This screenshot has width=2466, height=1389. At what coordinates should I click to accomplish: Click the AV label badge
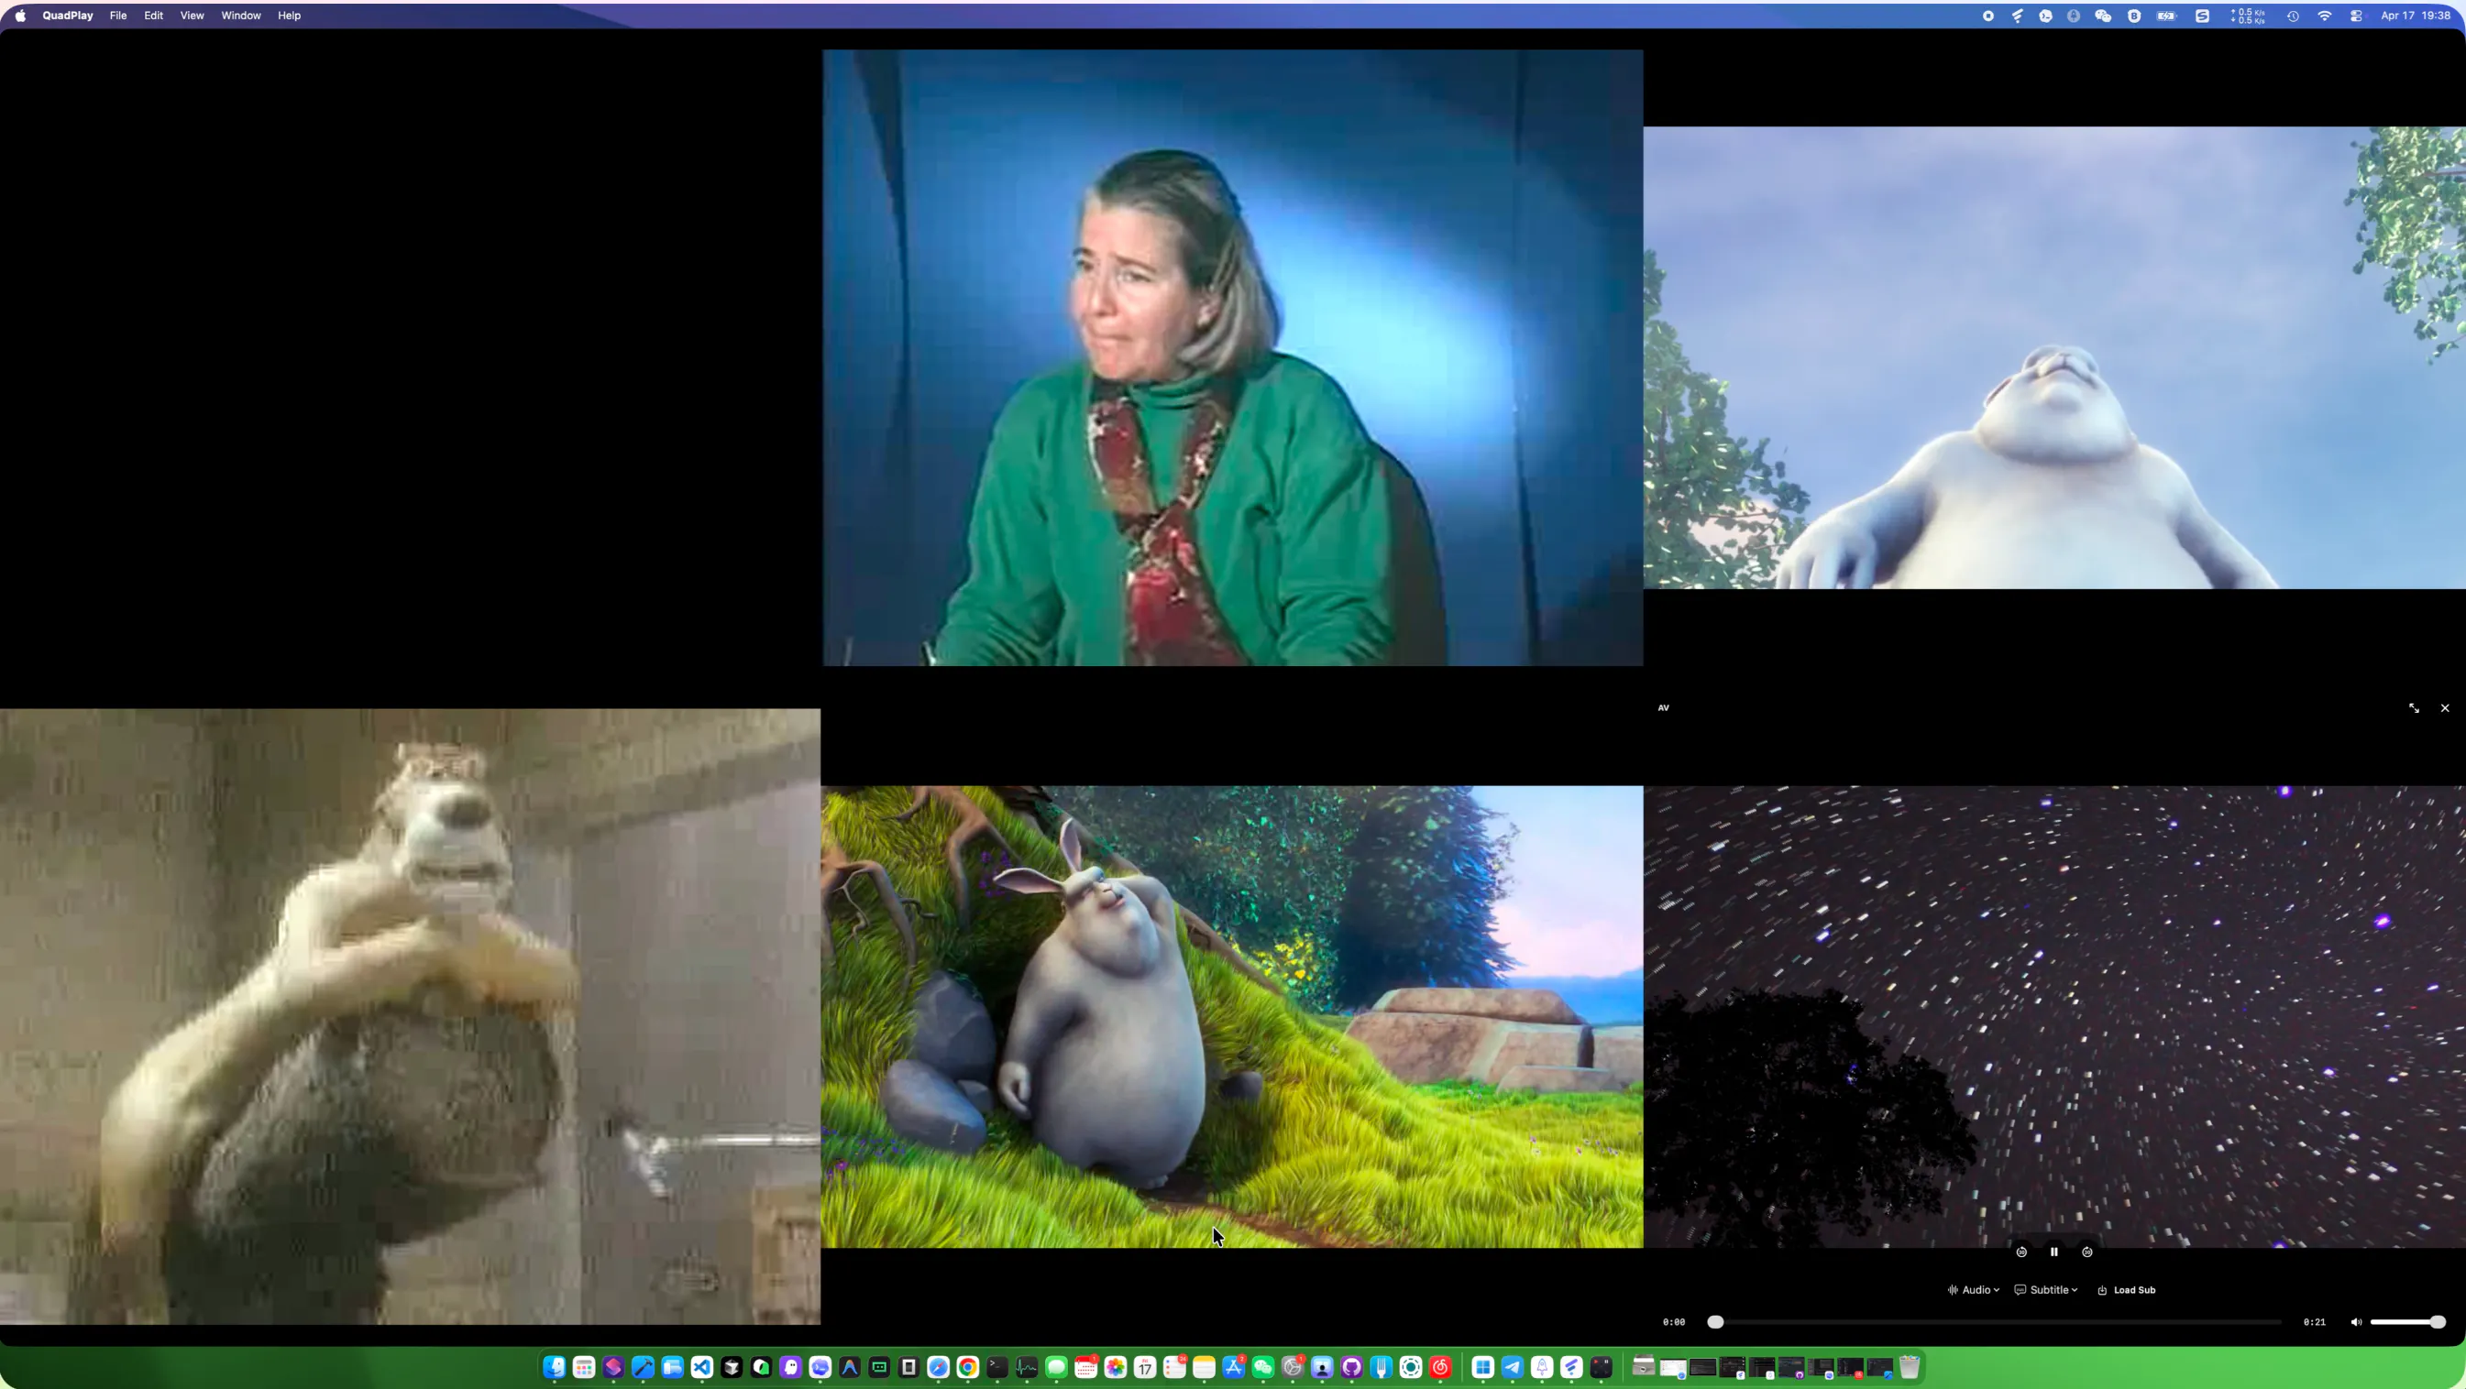[1664, 708]
